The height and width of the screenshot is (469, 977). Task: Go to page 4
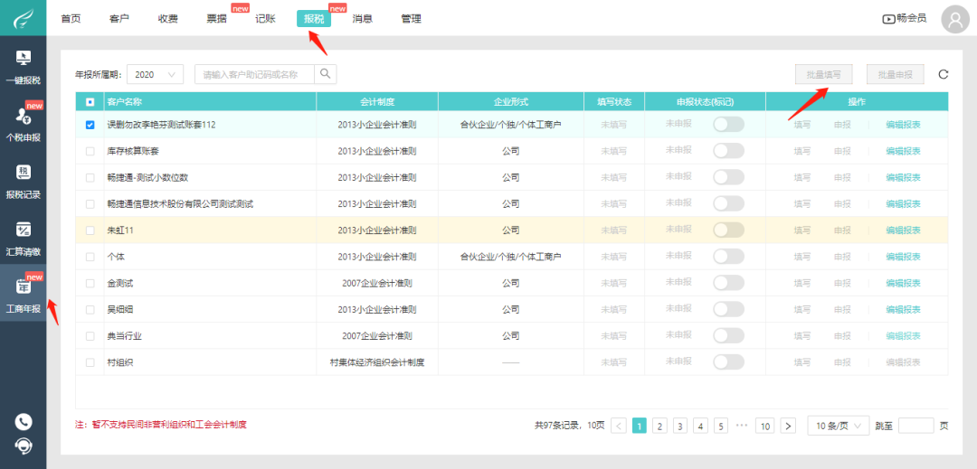tap(701, 427)
